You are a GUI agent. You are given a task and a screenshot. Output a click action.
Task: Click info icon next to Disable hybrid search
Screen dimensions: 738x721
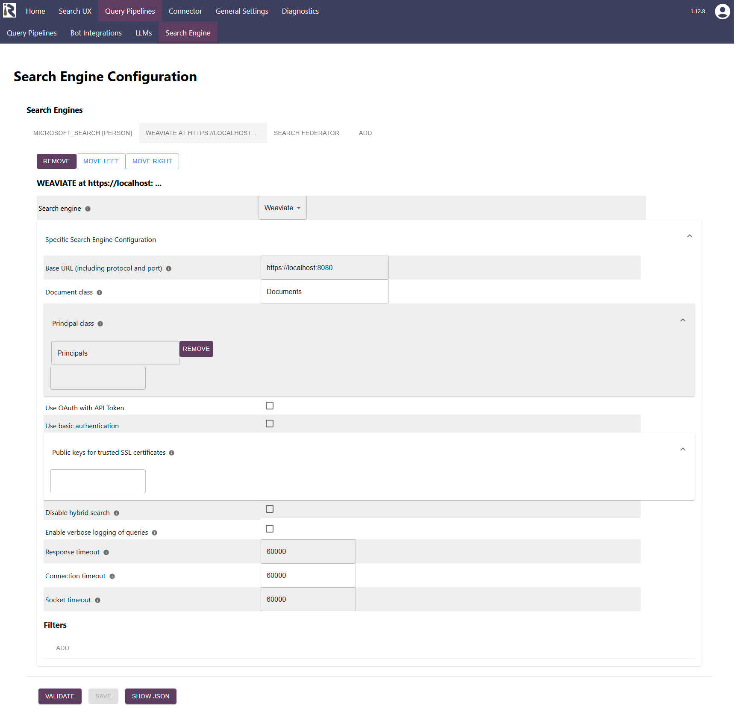point(116,513)
